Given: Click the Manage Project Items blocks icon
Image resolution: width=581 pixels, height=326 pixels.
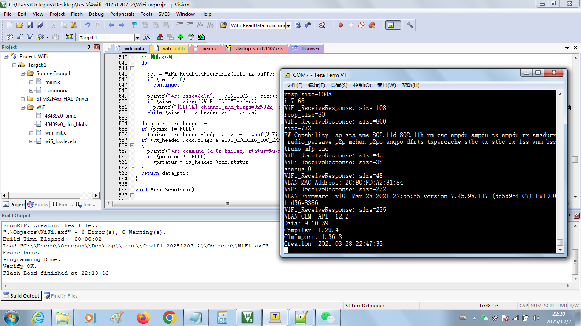Looking at the screenshot, I should (160, 37).
